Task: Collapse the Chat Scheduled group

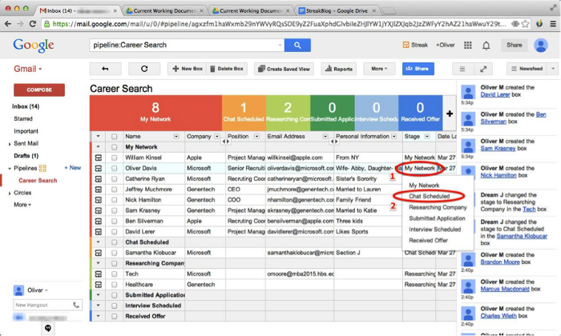Action: pyautogui.click(x=98, y=242)
